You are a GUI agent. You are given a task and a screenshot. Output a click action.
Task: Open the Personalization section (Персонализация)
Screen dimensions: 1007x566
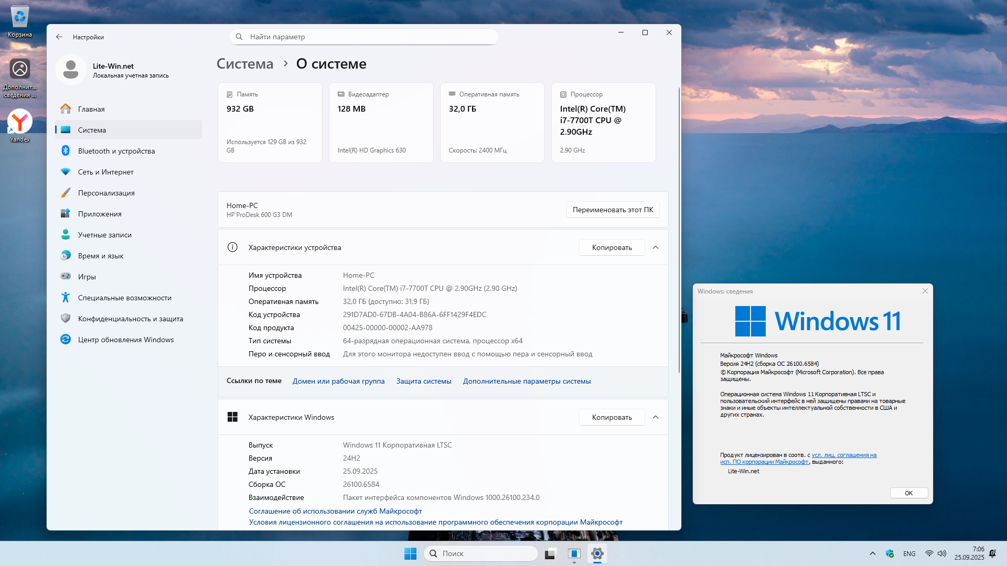pyautogui.click(x=106, y=193)
